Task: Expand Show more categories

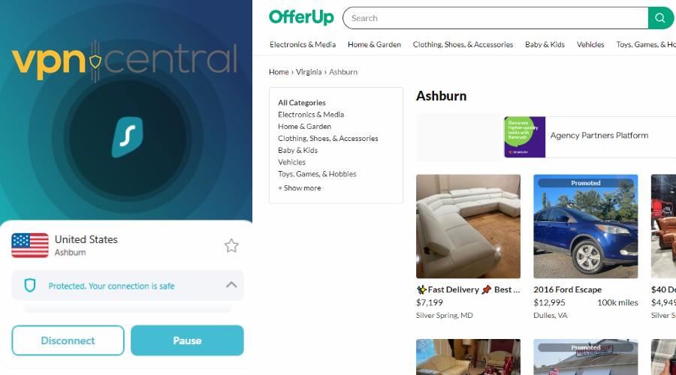Action: pos(299,187)
